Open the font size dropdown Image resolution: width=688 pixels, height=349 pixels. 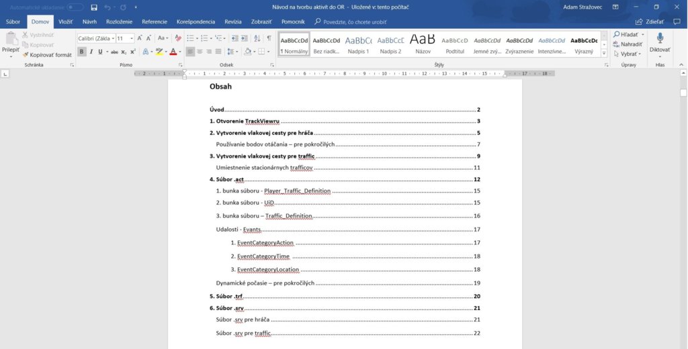(132, 38)
